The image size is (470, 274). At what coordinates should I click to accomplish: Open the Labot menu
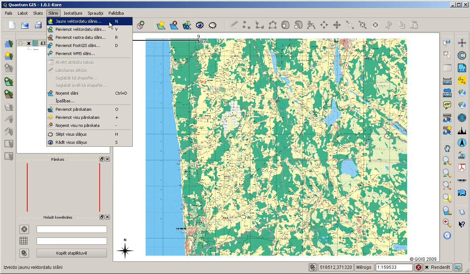(x=22, y=13)
